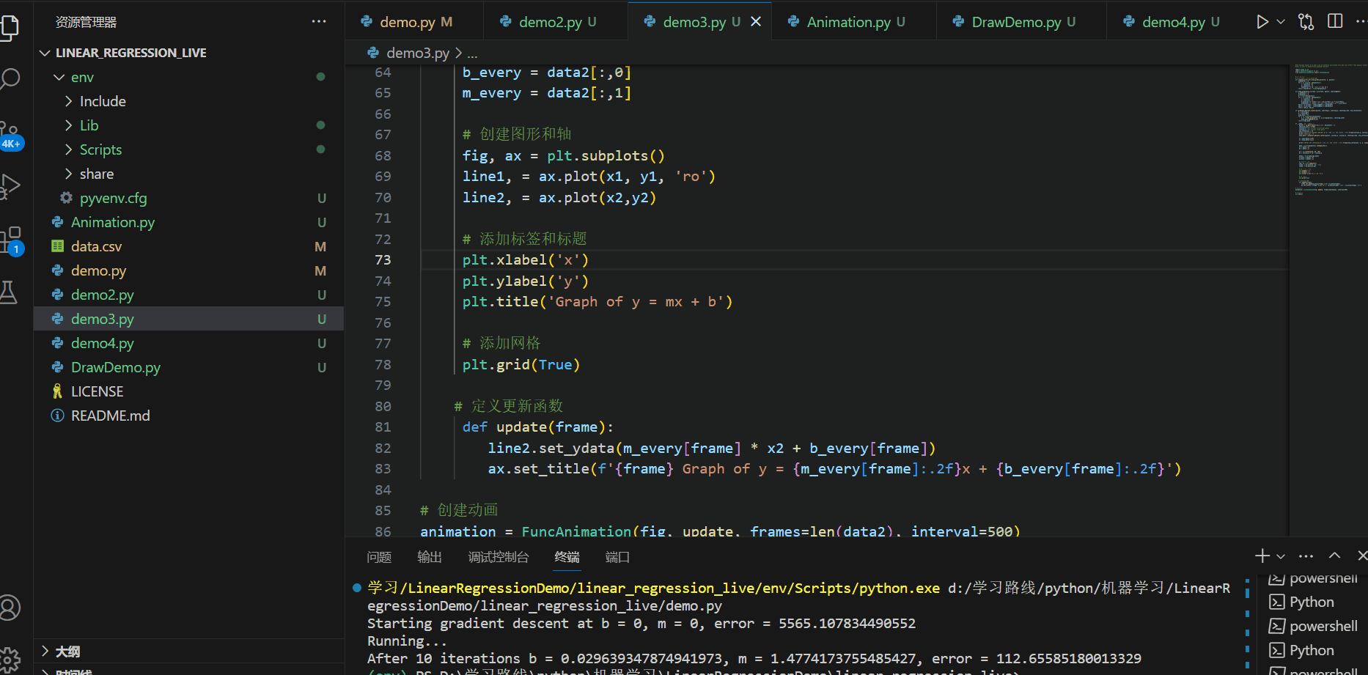Viewport: 1368px width, 675px height.
Task: Maximize the terminal panel with the chevron-up
Action: click(x=1334, y=556)
